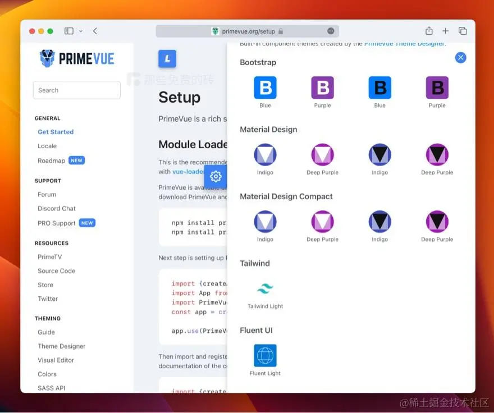Open a new browser tab

[x=446, y=31]
